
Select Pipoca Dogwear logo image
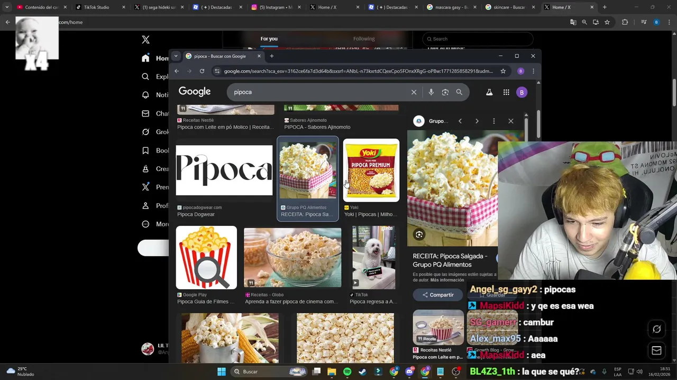[x=224, y=170]
